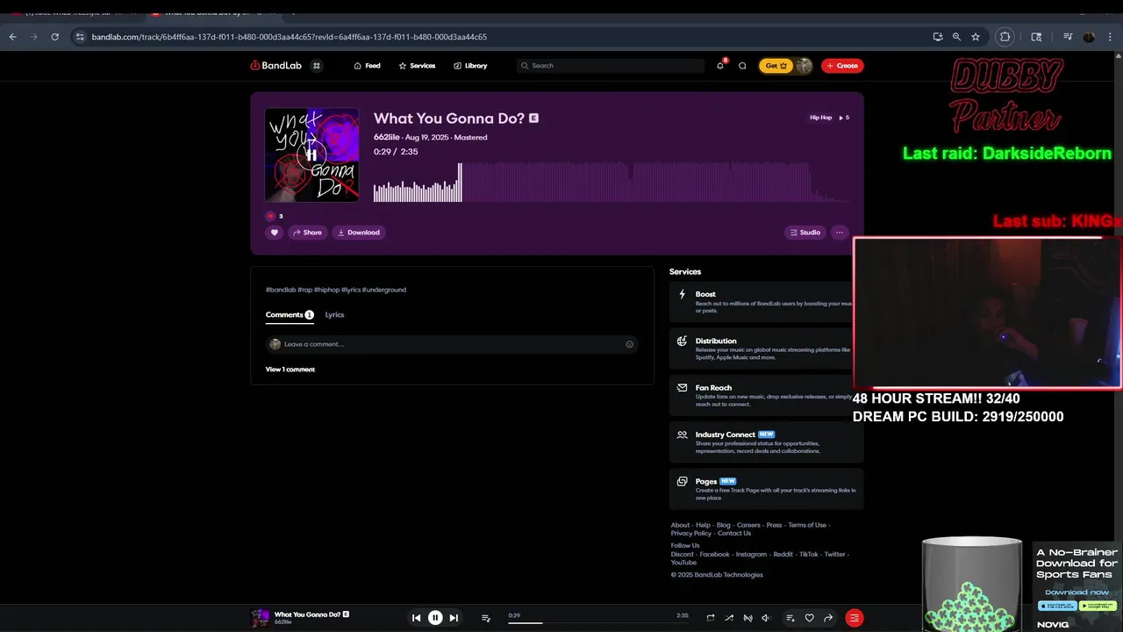Open the notifications bell

pyautogui.click(x=720, y=66)
